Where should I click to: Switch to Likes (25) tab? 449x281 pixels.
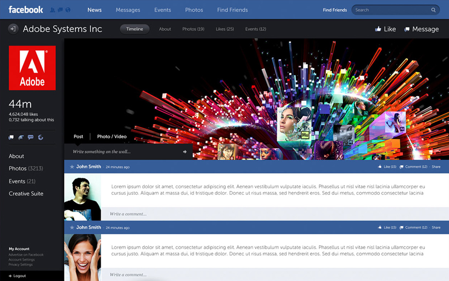[x=225, y=29]
